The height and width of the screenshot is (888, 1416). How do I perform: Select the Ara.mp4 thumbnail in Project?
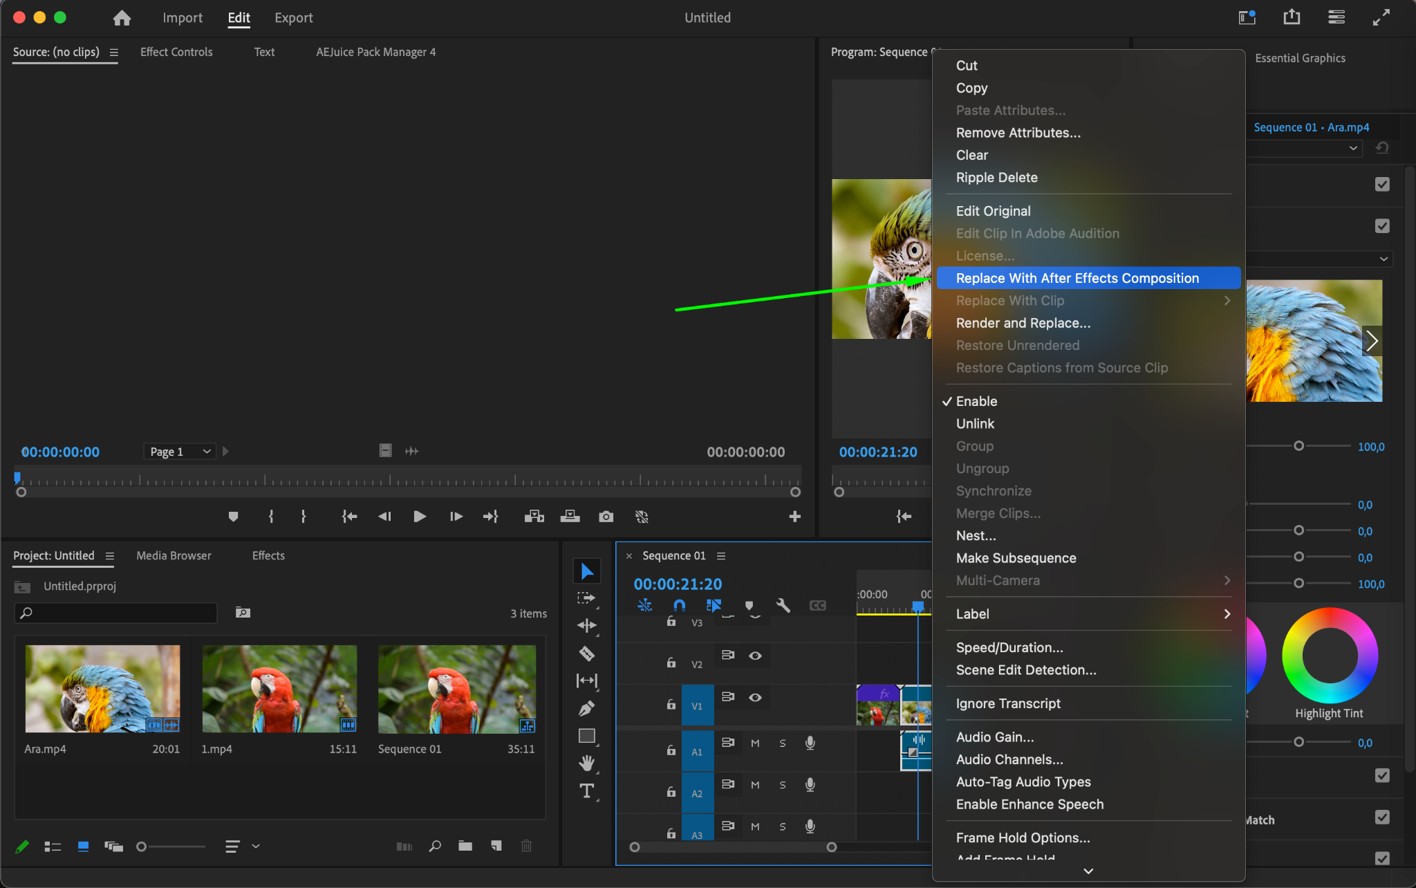pos(102,689)
